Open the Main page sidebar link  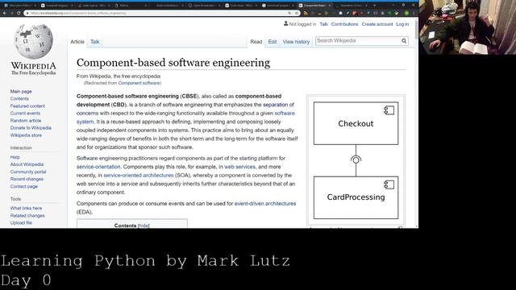pyautogui.click(x=21, y=91)
